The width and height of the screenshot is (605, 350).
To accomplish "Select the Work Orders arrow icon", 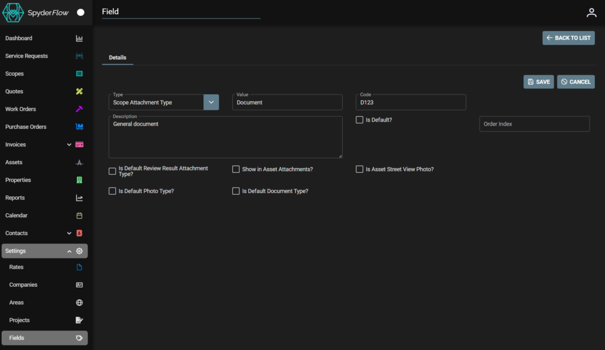I will click(x=80, y=109).
